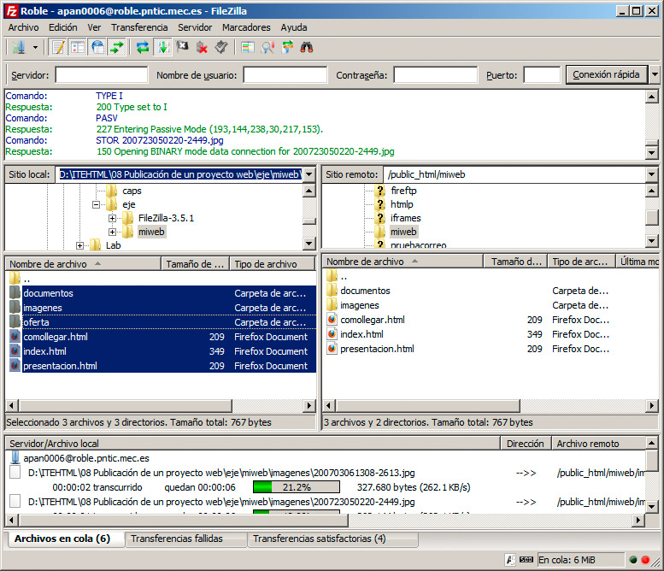Click the Nombre de usuario input field
This screenshot has width=664, height=571.
point(285,74)
